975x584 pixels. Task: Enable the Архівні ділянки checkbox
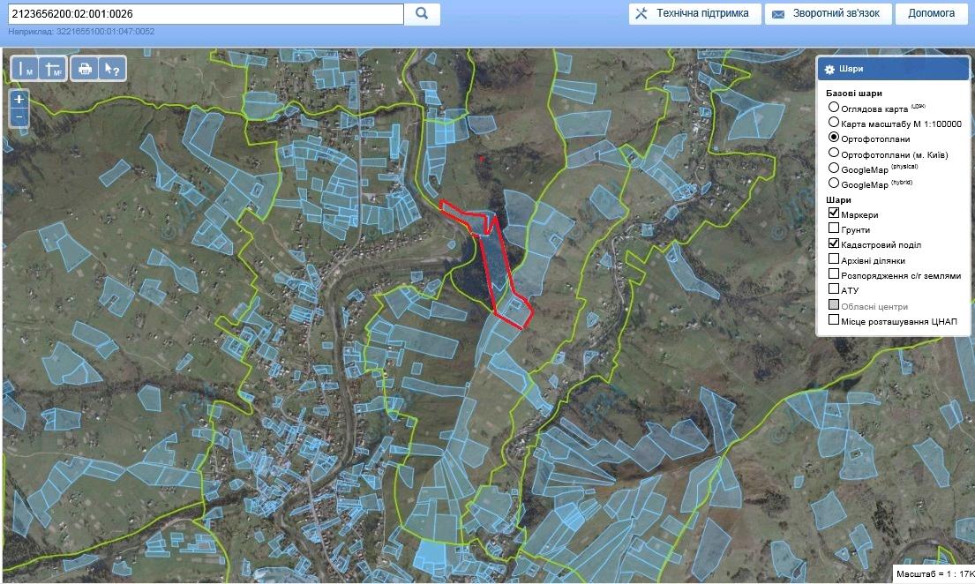[x=834, y=258]
